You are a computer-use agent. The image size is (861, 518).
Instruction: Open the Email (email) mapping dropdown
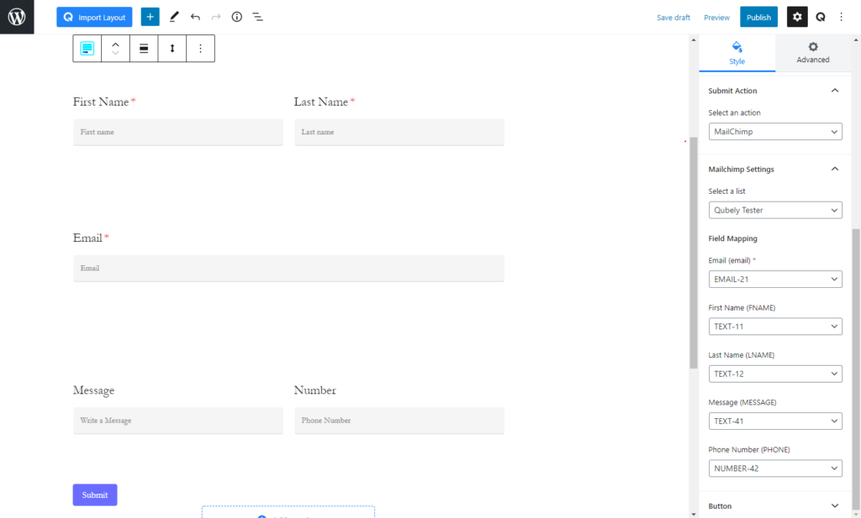click(774, 279)
